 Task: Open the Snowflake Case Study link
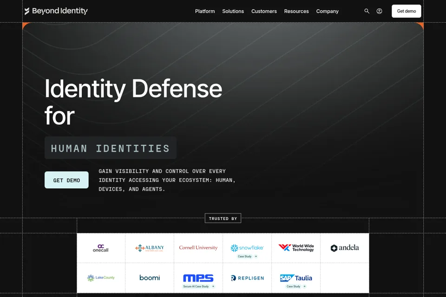[247, 256]
